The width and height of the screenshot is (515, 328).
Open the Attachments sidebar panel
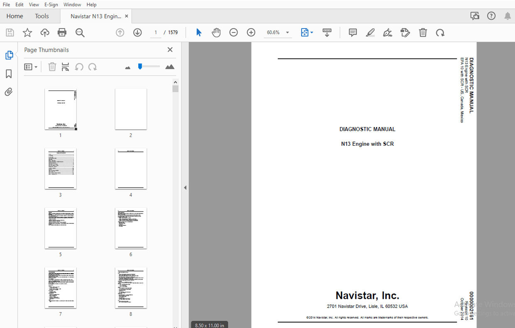point(9,92)
